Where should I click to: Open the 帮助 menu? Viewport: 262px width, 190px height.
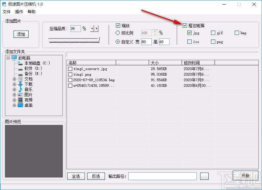point(32,12)
